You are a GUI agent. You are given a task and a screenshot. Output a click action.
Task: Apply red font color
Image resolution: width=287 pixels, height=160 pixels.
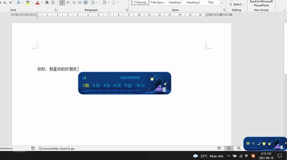point(37,3)
